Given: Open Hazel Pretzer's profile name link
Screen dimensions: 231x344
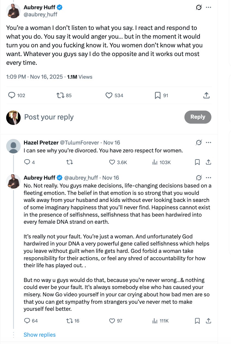Looking at the screenshot, I should point(41,142).
